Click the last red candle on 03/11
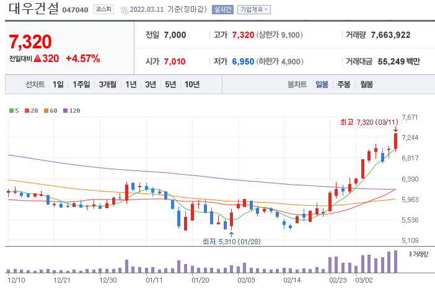435x290 pixels. point(395,141)
